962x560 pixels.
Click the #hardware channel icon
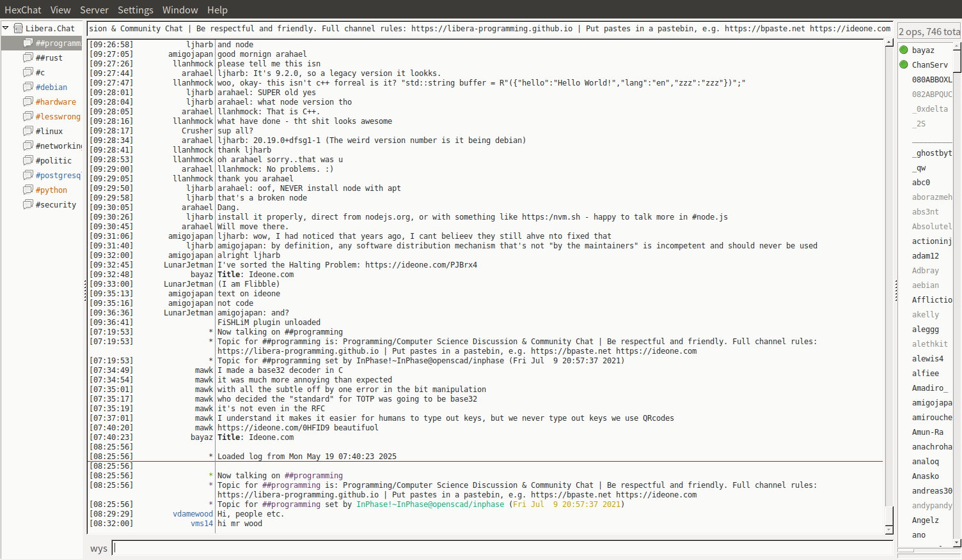pyautogui.click(x=28, y=102)
